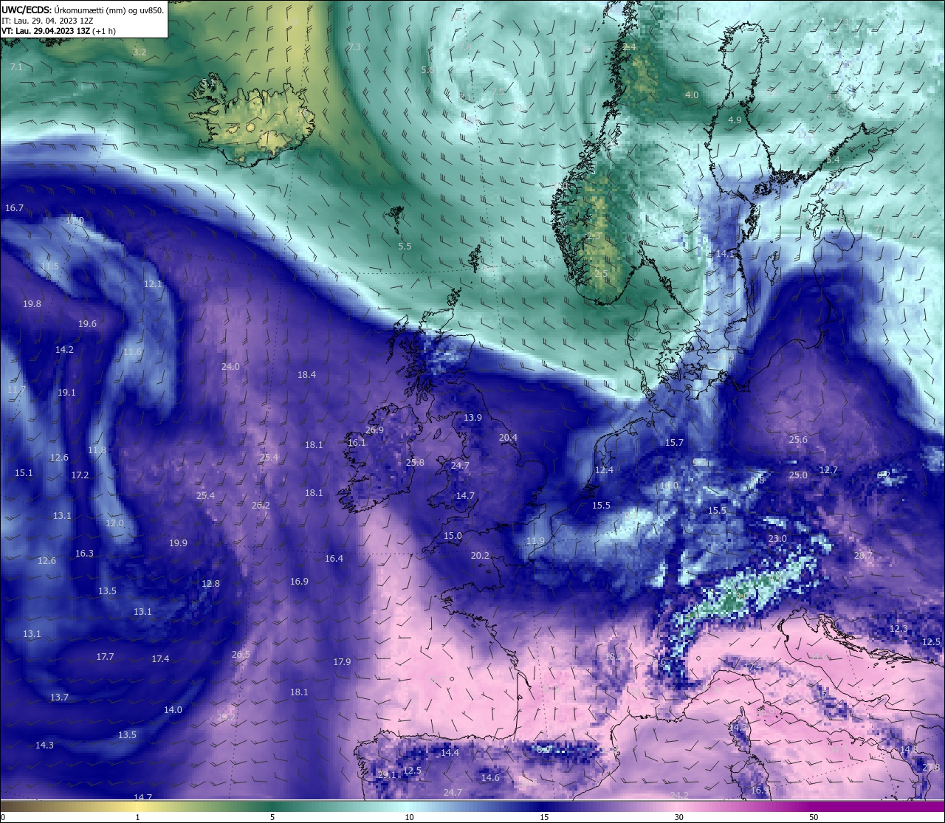
Task: Click the legend tick labelled 50
Action: (x=814, y=817)
